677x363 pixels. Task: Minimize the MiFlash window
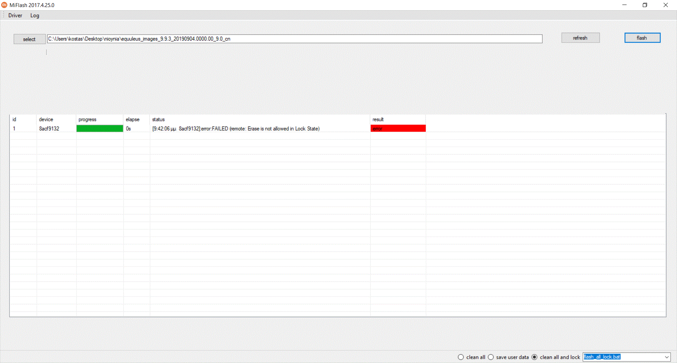(624, 5)
